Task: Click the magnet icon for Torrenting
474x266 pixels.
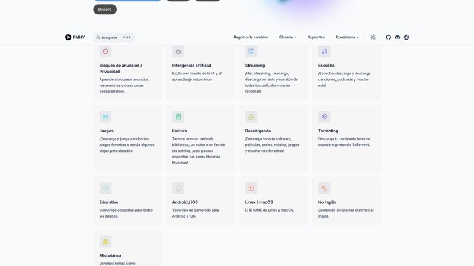Action: click(x=324, y=117)
